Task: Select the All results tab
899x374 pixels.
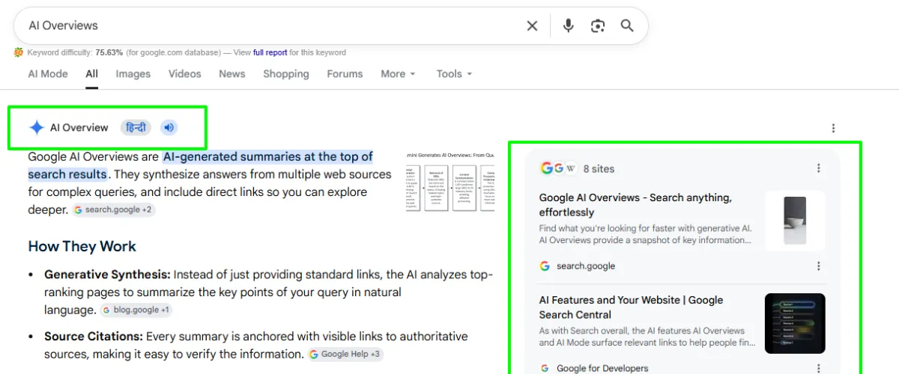Action: click(x=92, y=74)
